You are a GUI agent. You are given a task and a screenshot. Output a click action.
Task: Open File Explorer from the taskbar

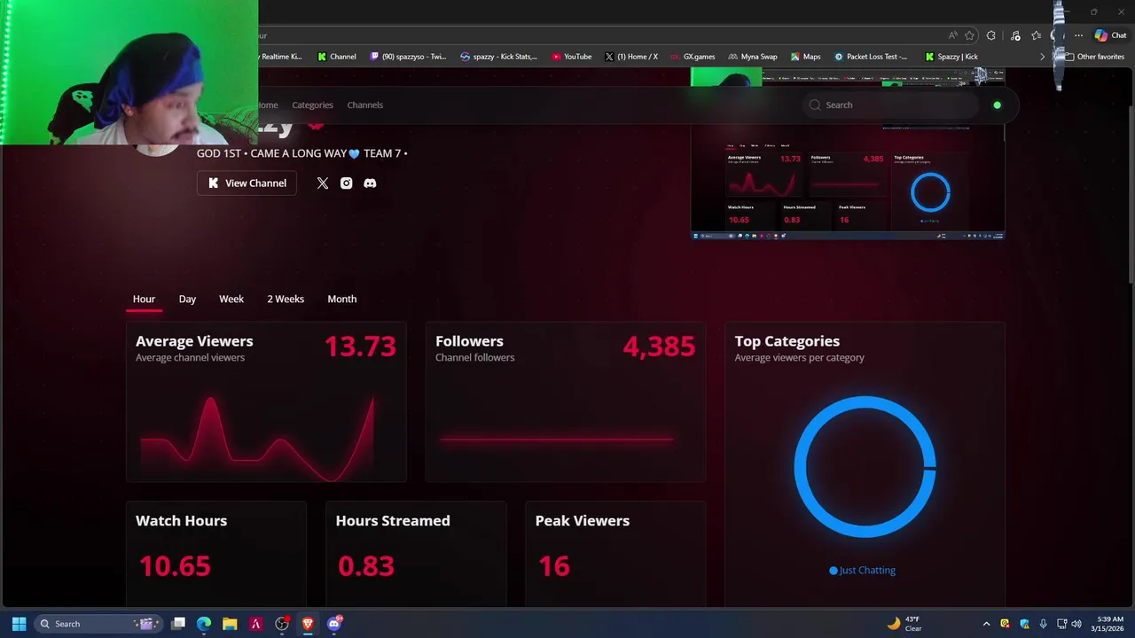tap(230, 624)
